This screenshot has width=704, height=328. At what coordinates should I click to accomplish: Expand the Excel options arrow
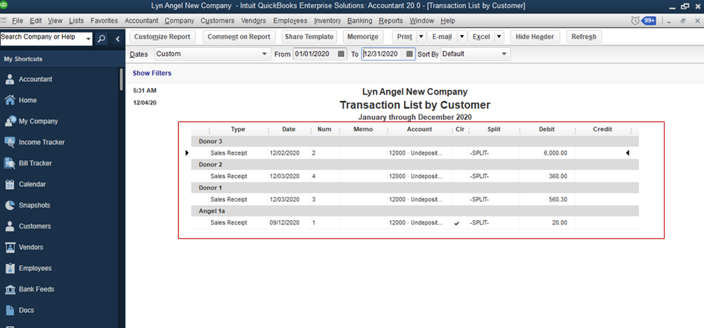499,37
